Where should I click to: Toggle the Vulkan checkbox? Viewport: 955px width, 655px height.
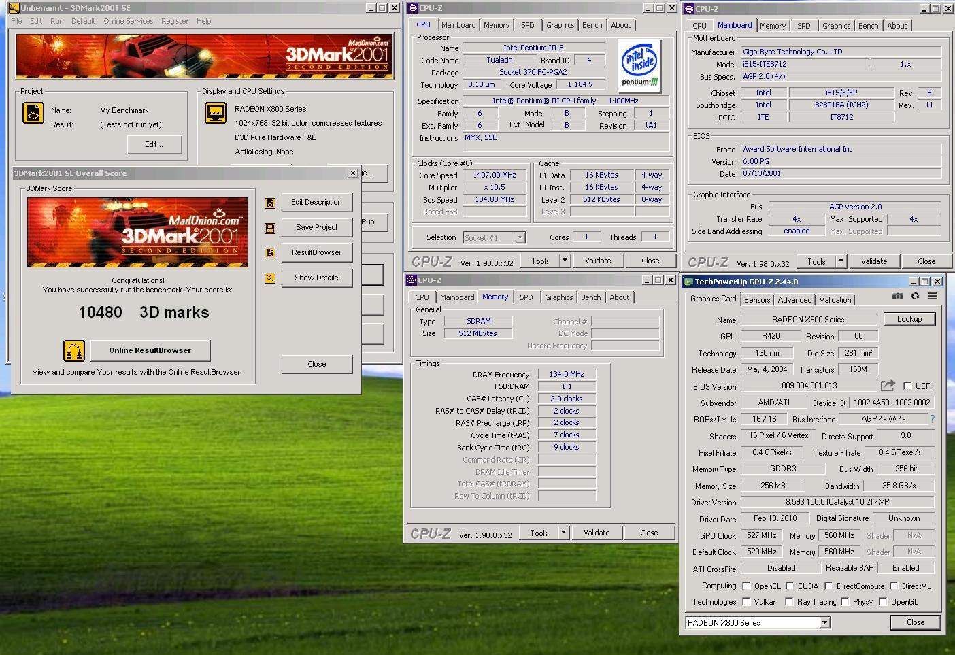click(746, 601)
